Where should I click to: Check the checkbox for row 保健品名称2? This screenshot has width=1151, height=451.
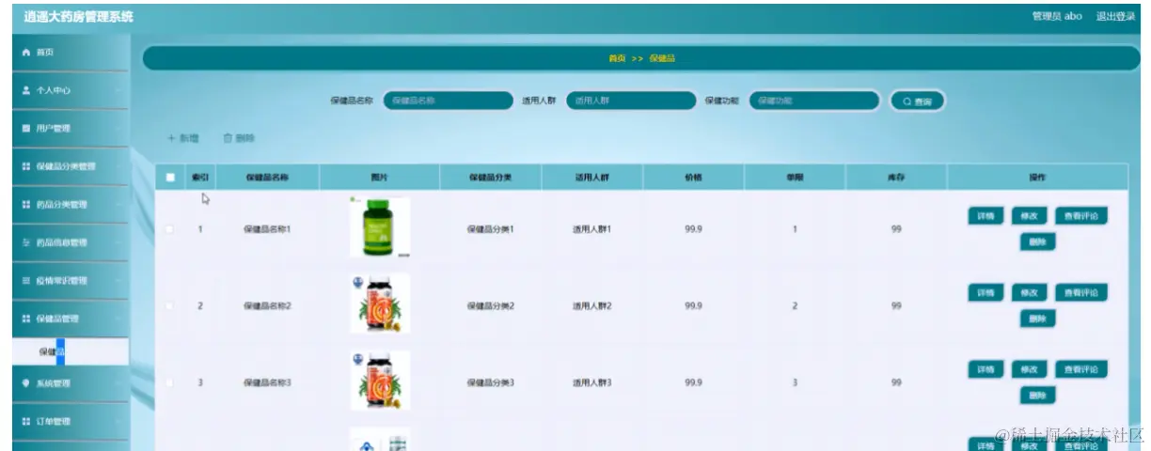pyautogui.click(x=170, y=306)
